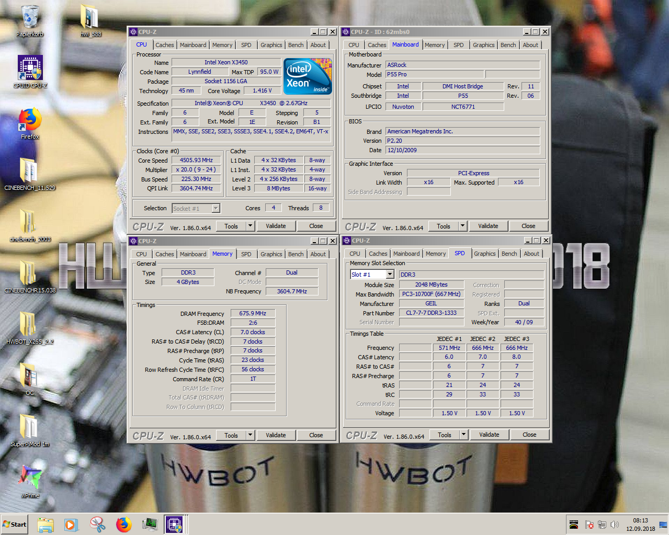Click the CAS# Latency 7.0 clocks field
The width and height of the screenshot is (669, 535).
pos(253,332)
